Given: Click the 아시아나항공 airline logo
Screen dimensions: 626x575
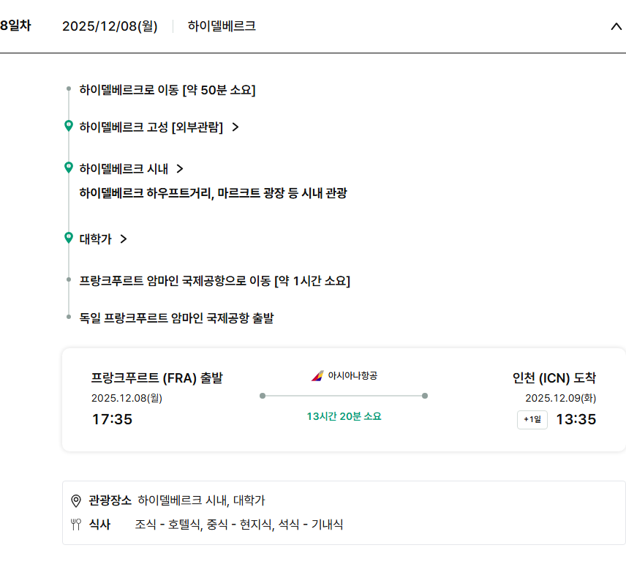Looking at the screenshot, I should tap(317, 375).
